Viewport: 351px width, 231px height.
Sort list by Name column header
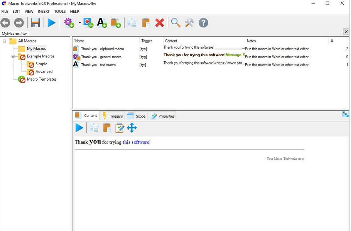coord(106,41)
